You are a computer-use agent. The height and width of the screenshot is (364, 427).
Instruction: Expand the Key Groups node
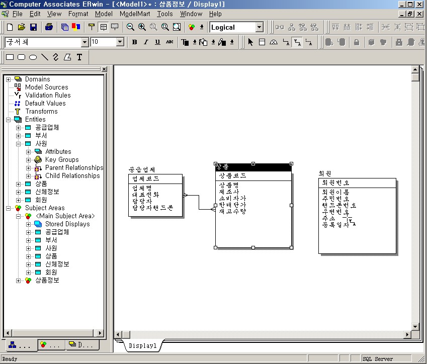(x=28, y=160)
